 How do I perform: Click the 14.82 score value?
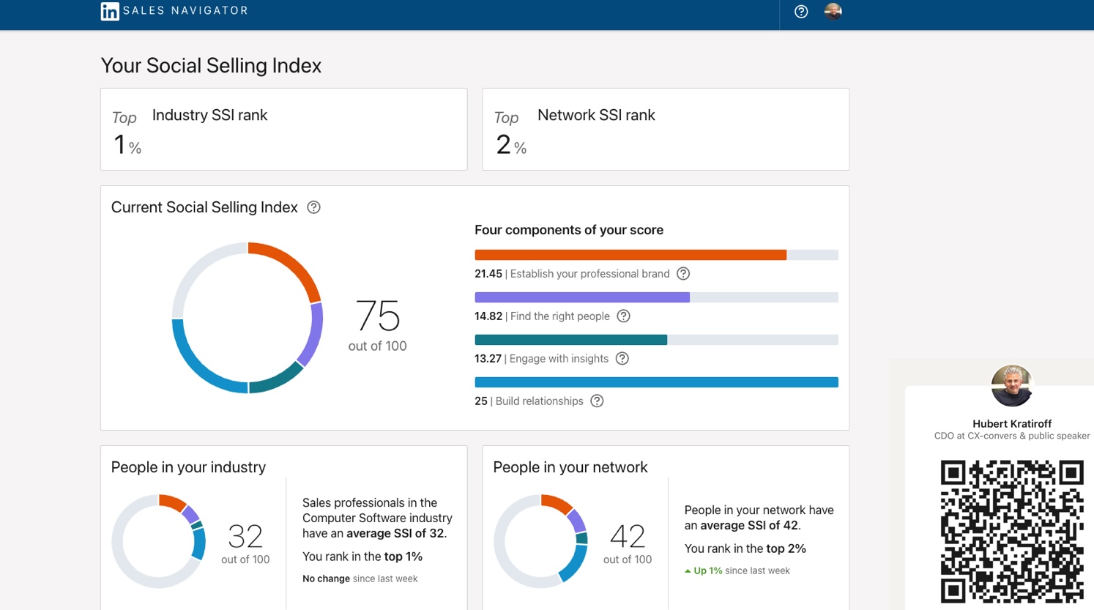[488, 316]
